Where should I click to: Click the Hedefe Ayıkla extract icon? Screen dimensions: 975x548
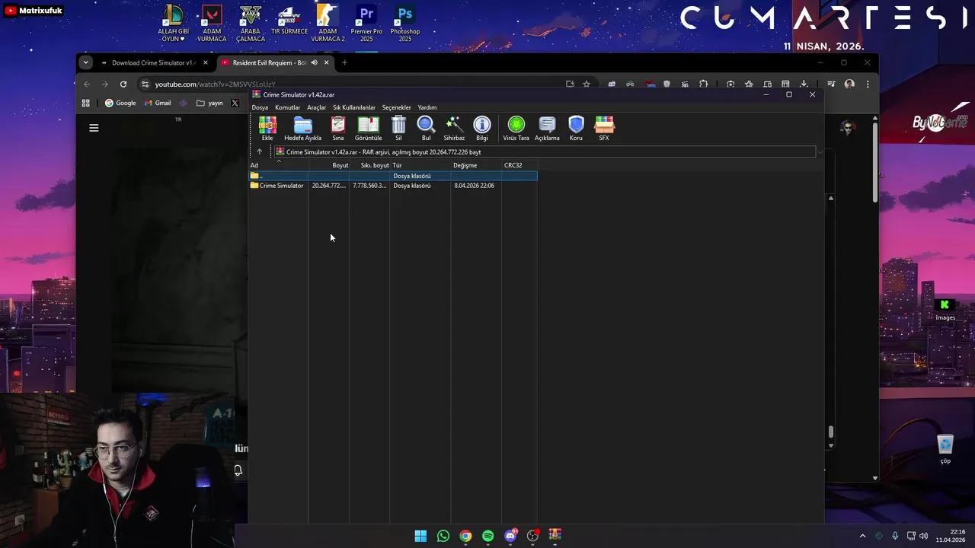click(302, 128)
